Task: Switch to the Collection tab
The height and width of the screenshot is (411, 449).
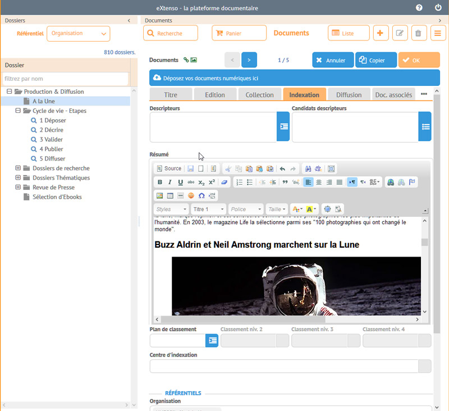Action: click(260, 95)
